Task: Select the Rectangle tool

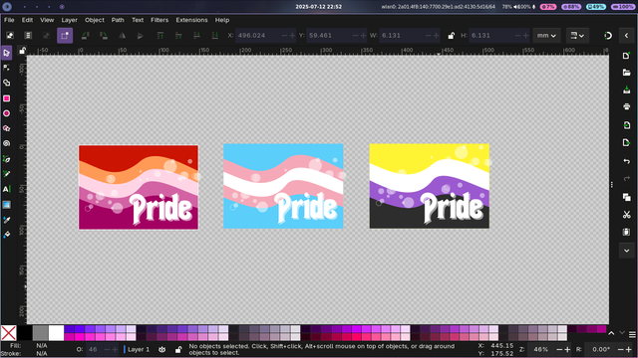Action: point(7,98)
